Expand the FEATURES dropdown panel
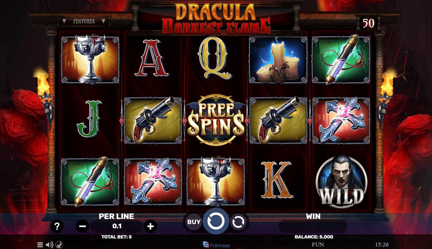The width and height of the screenshot is (432, 249). [x=84, y=21]
